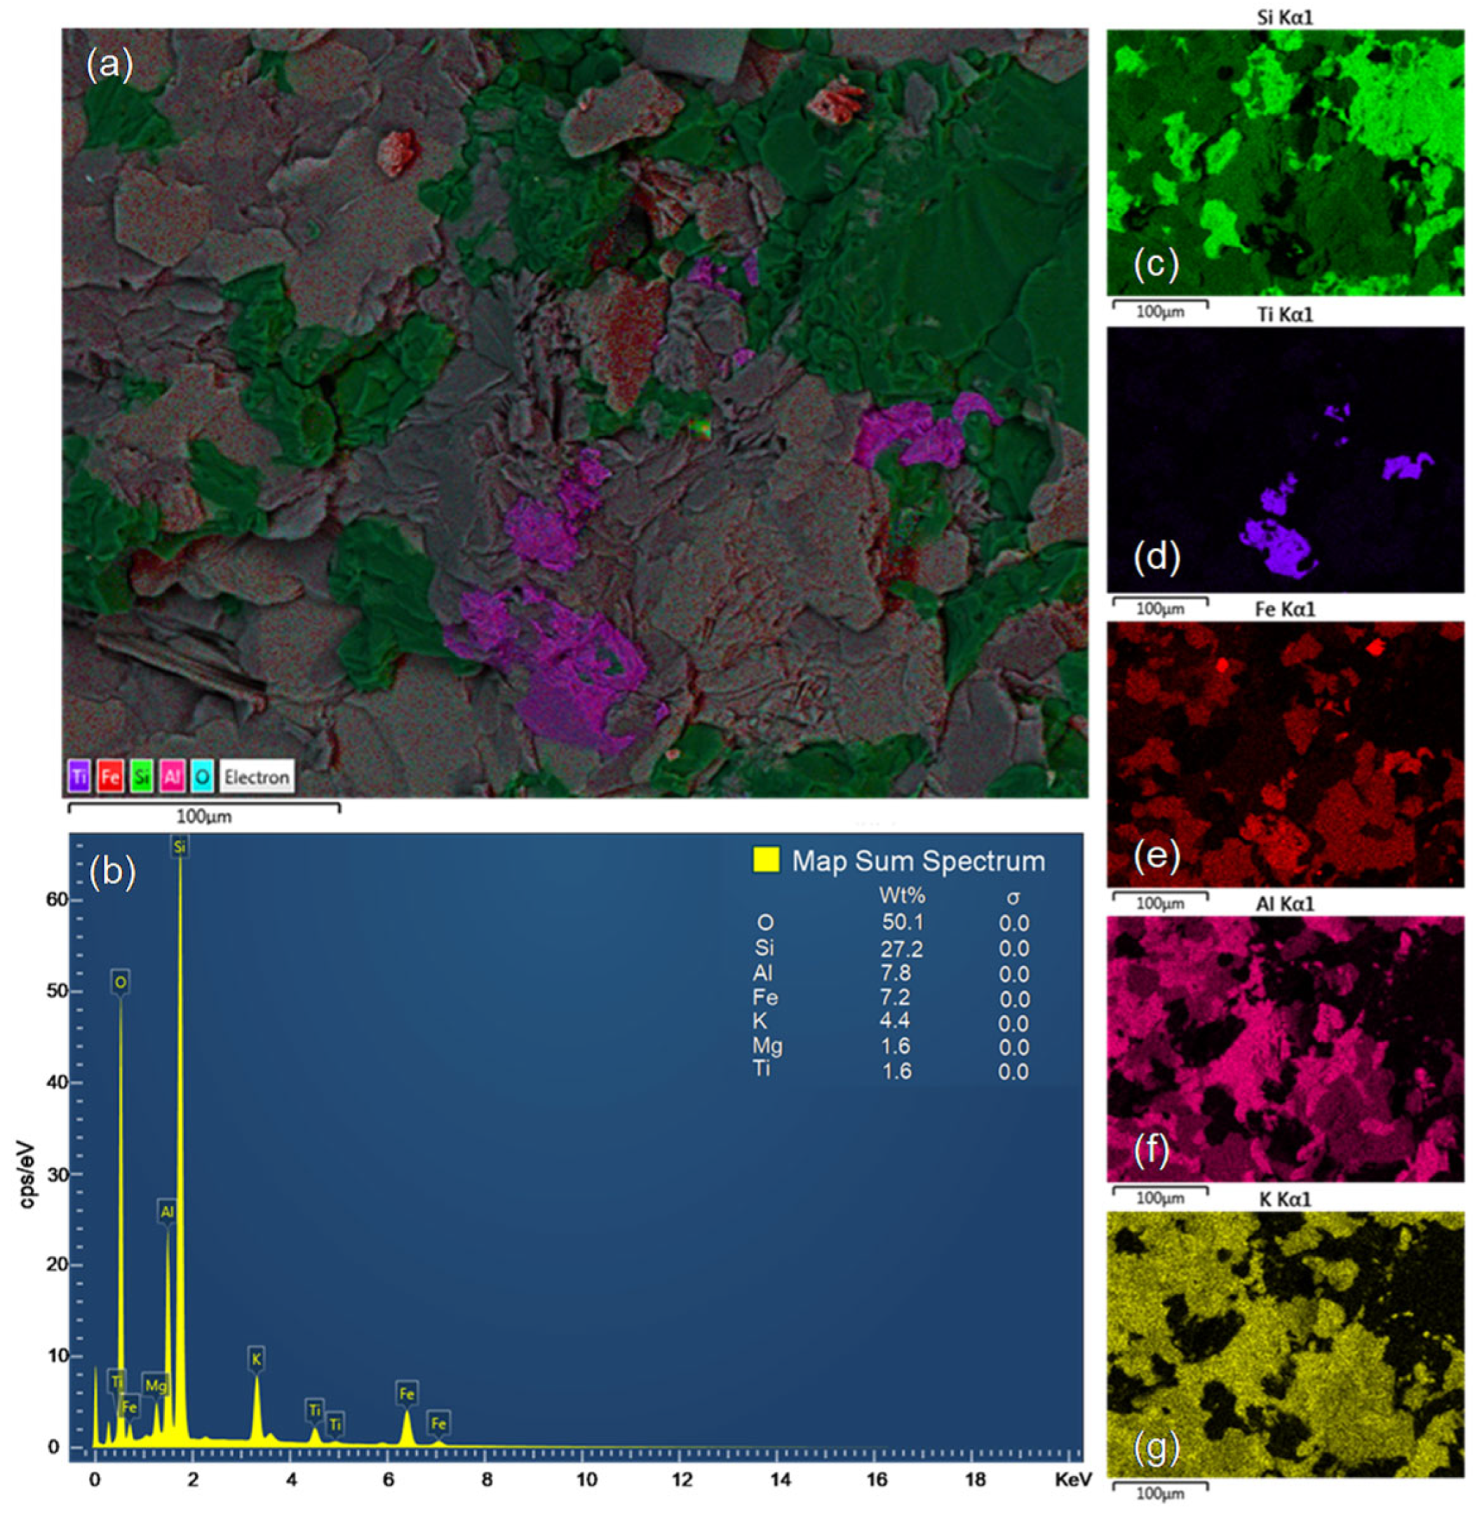Viewport: 1477px width, 1515px height.
Task: Click the Mg peak label in spectrum
Action: [x=156, y=1385]
